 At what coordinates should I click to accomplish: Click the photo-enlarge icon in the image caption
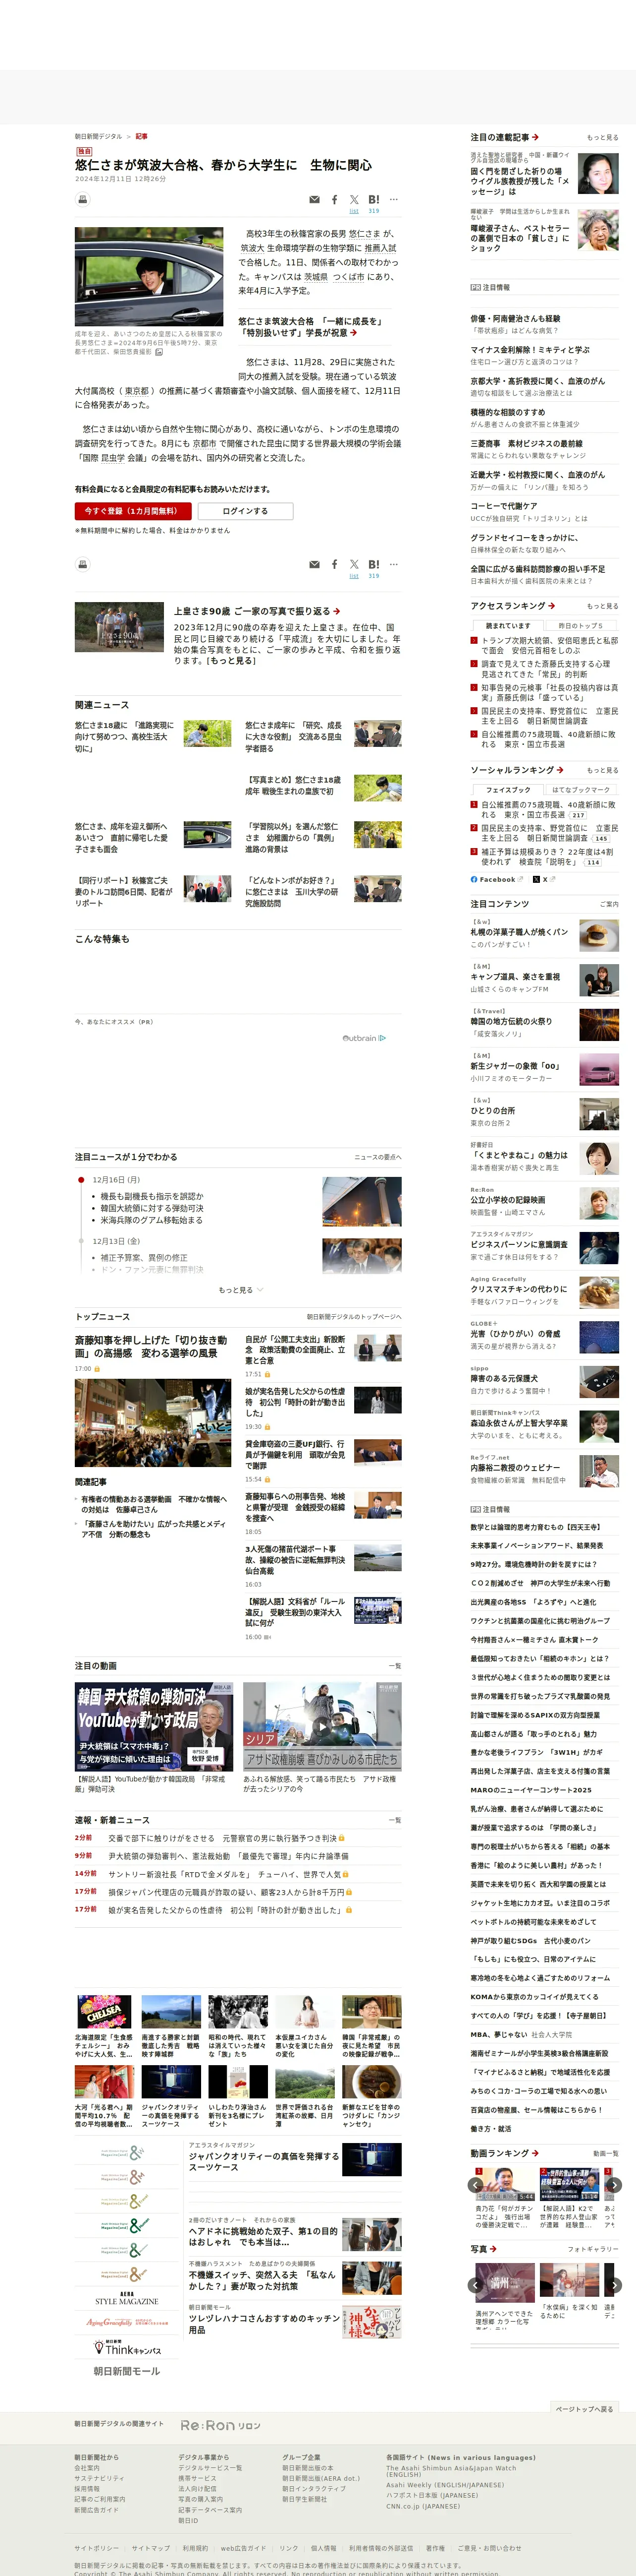[158, 352]
